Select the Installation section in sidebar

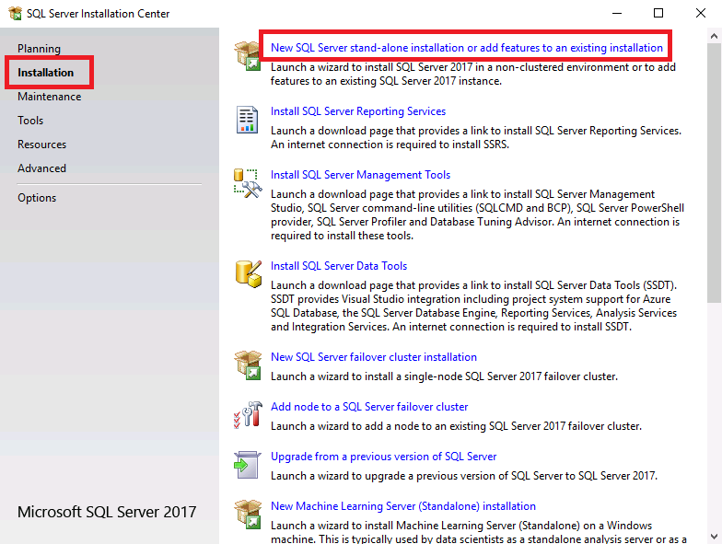pyautogui.click(x=46, y=73)
